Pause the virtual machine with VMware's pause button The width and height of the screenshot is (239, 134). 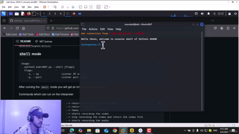(44, 7)
